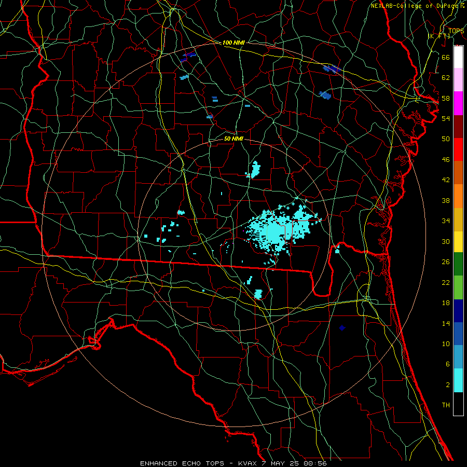The width and height of the screenshot is (467, 467).
Task: Click the 'TOPS' legend title
Action: 456,31
